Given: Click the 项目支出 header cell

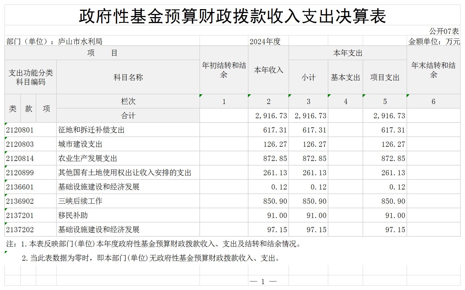Looking at the screenshot, I should (x=385, y=77).
